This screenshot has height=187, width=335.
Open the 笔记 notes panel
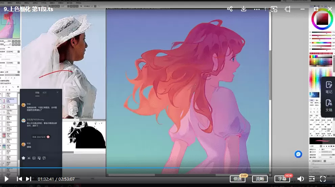(x=329, y=87)
